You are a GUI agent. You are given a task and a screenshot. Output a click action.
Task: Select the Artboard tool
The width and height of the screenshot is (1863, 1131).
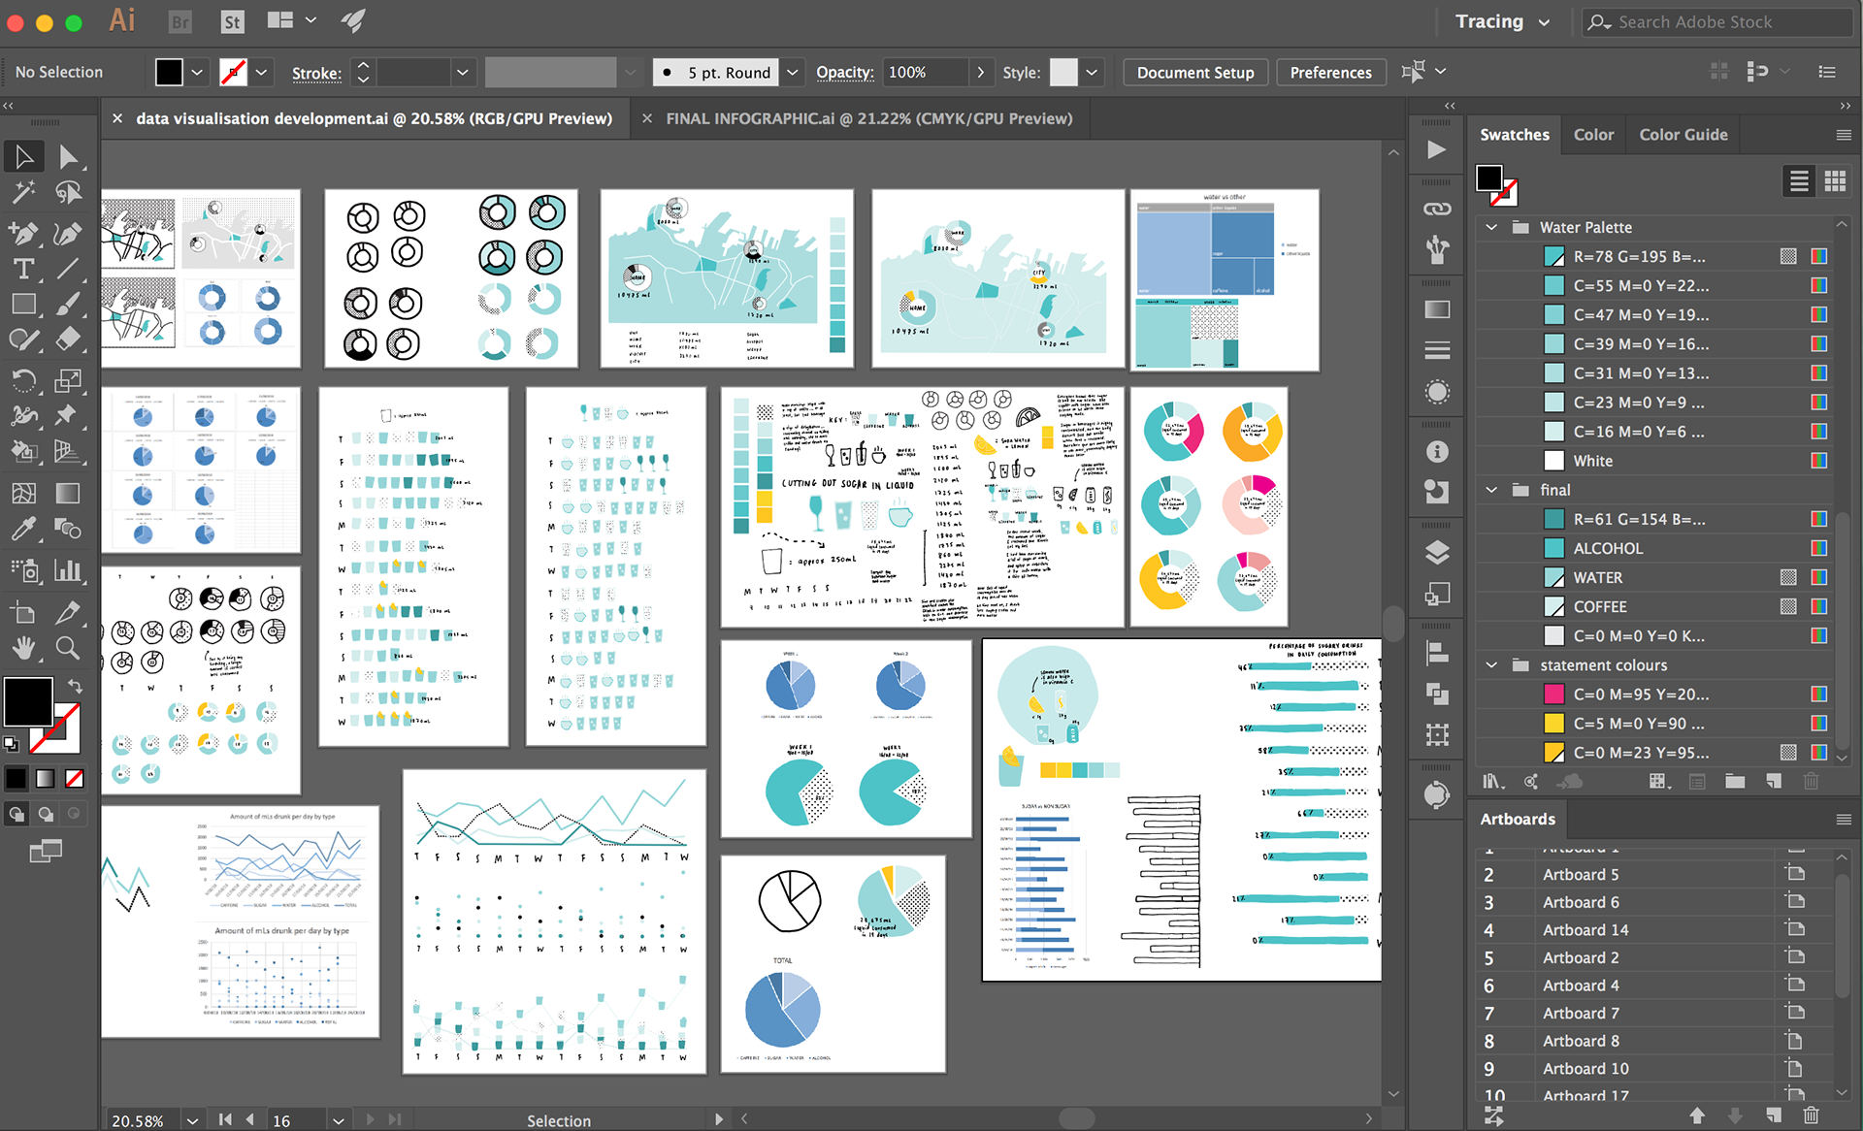(24, 612)
